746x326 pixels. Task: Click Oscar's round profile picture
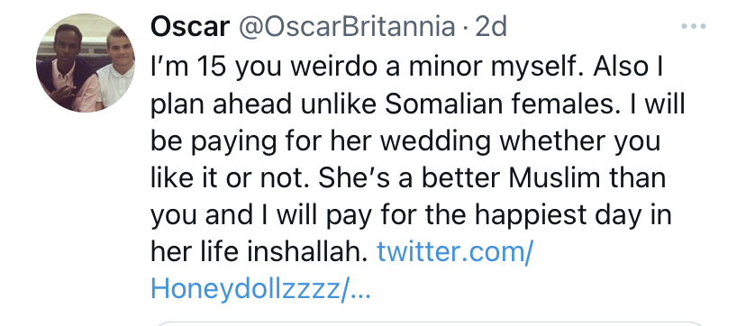tap(86, 63)
